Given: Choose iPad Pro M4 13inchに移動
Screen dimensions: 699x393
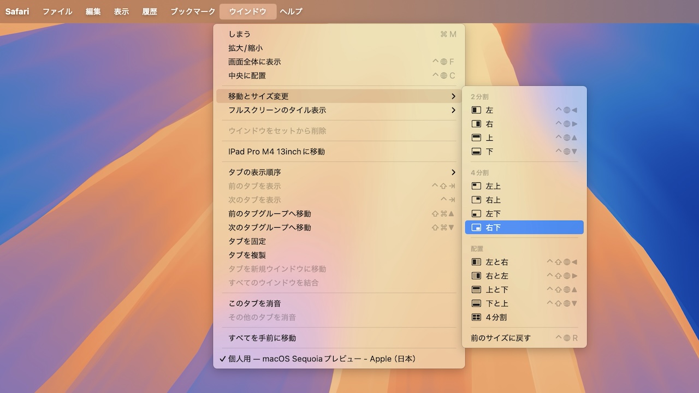Looking at the screenshot, I should point(339,152).
